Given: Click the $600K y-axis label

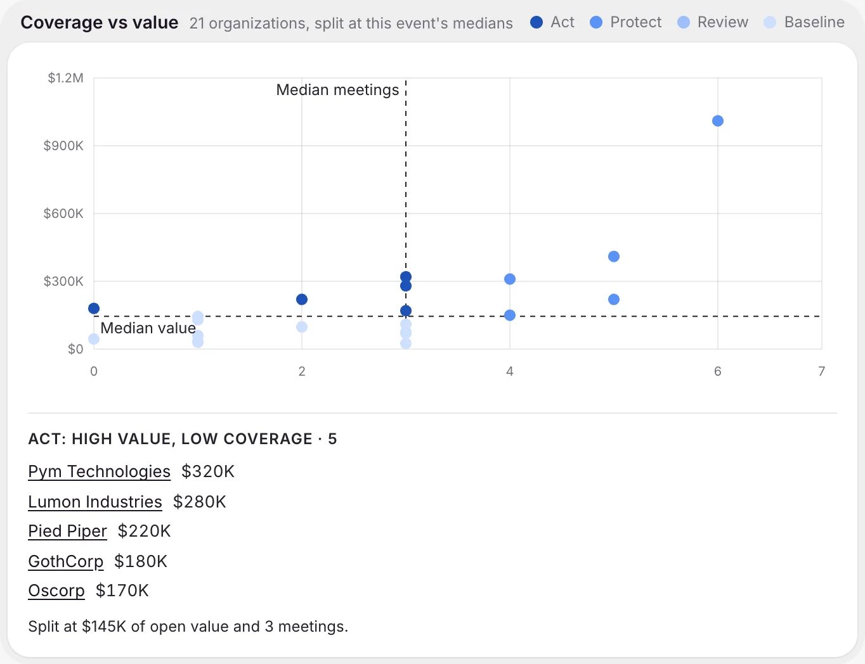Looking at the screenshot, I should 63,214.
